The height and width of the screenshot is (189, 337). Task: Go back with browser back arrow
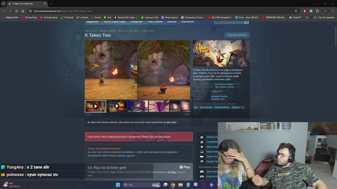tap(4, 11)
